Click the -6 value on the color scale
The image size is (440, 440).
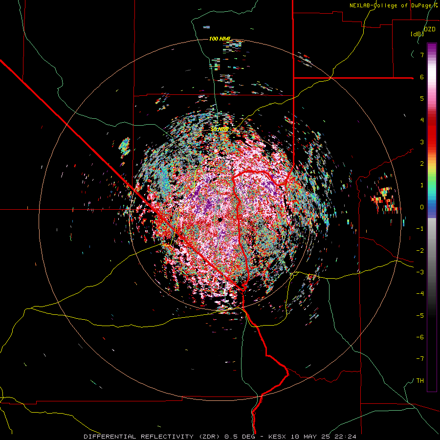(420, 337)
